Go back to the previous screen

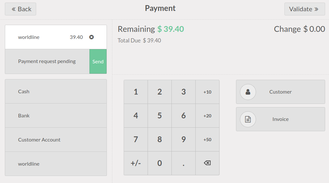(x=21, y=9)
